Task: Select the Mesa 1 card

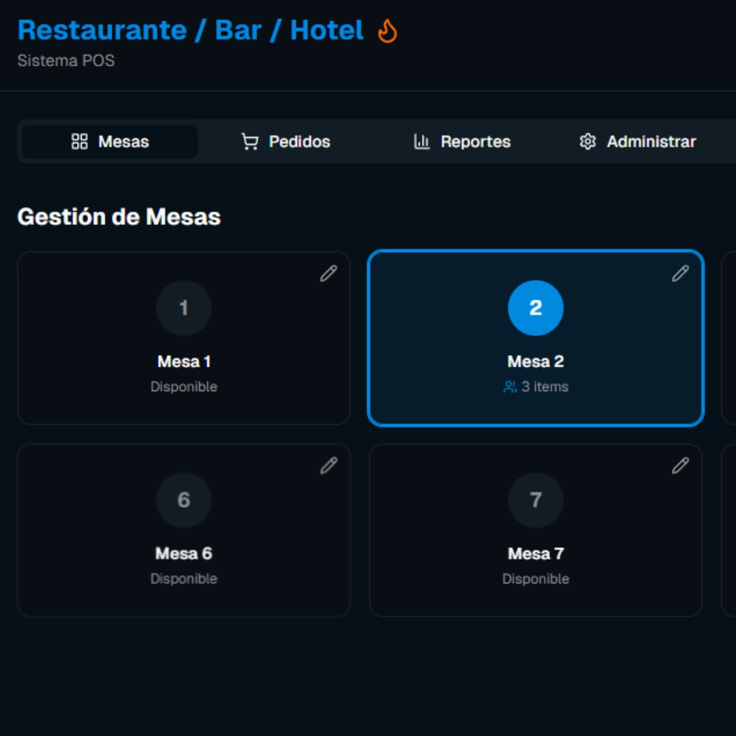Action: tap(184, 339)
